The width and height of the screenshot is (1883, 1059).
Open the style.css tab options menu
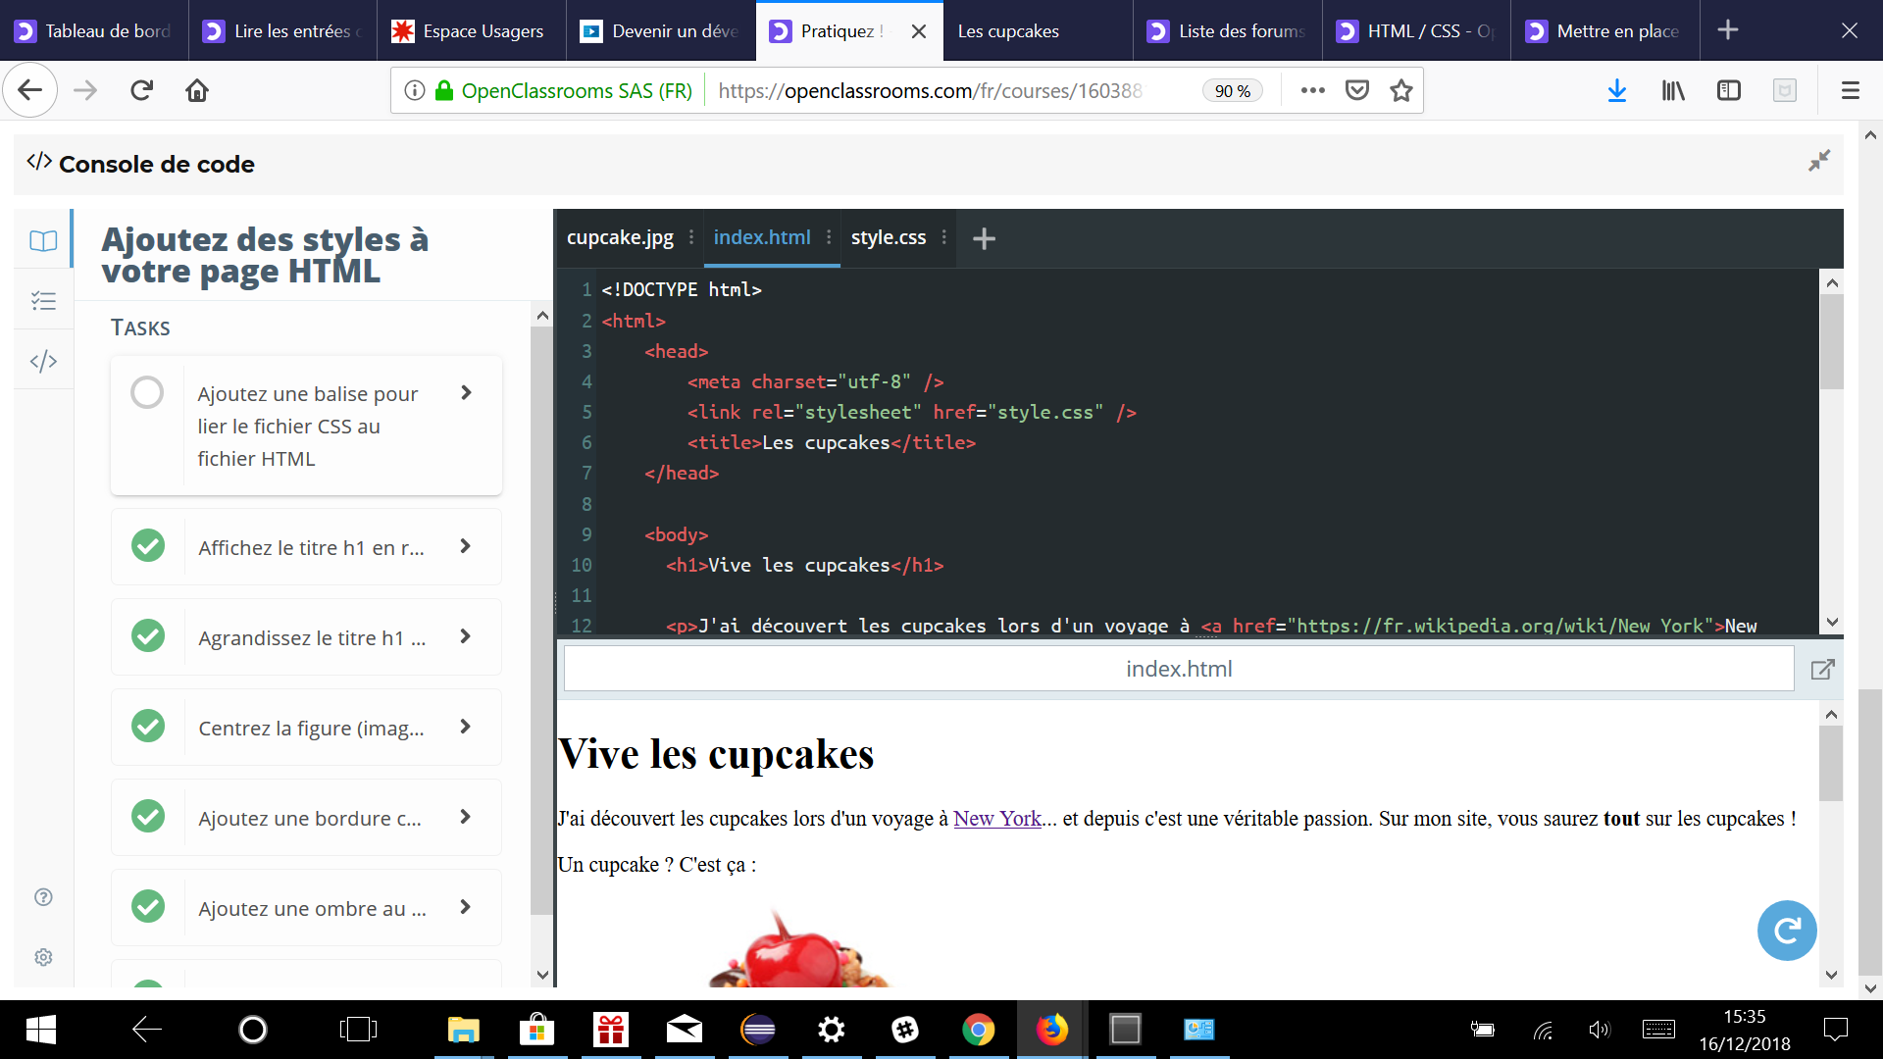[943, 237]
